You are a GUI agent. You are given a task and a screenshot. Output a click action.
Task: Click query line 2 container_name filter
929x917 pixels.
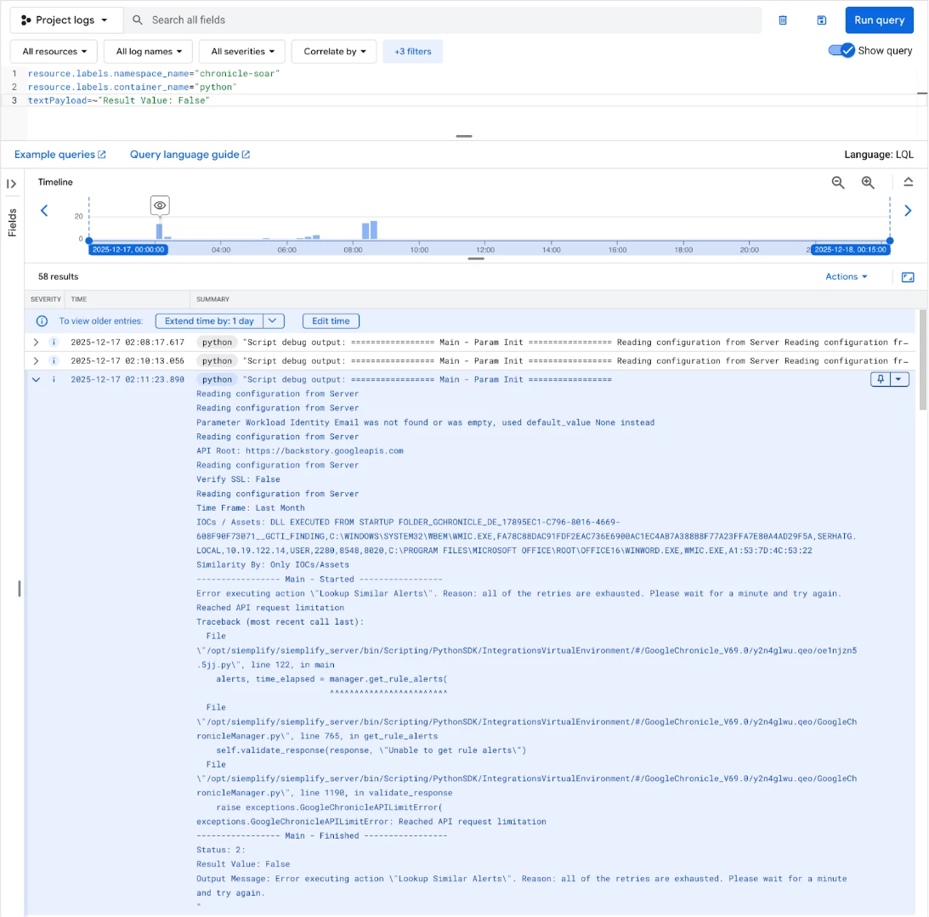132,87
